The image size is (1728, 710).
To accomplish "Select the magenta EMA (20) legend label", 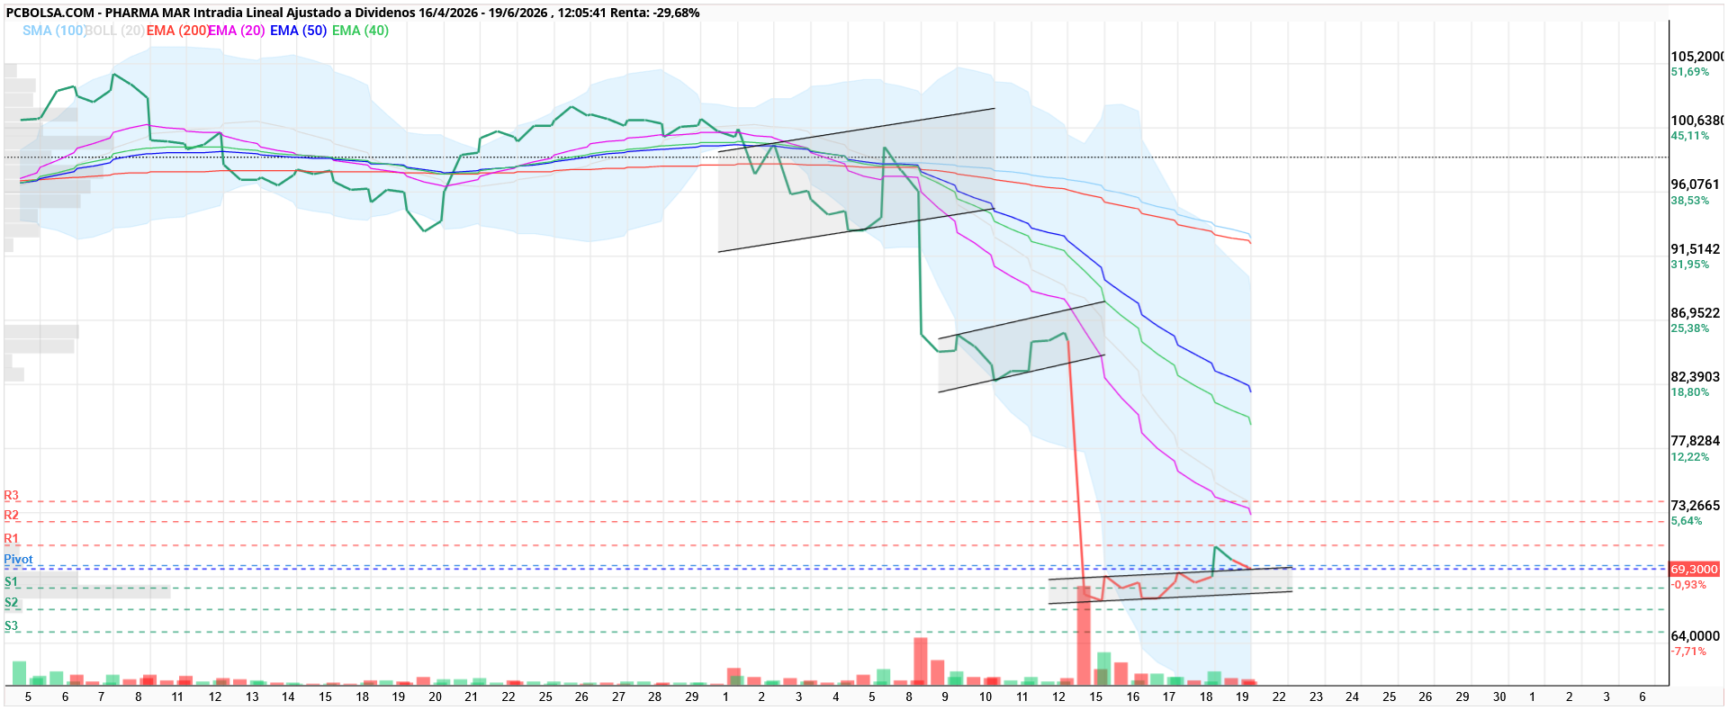I will click(237, 31).
